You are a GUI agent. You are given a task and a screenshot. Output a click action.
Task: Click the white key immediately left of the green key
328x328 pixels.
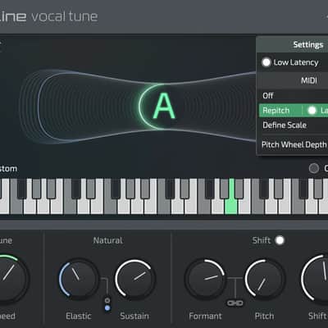pos(218,207)
